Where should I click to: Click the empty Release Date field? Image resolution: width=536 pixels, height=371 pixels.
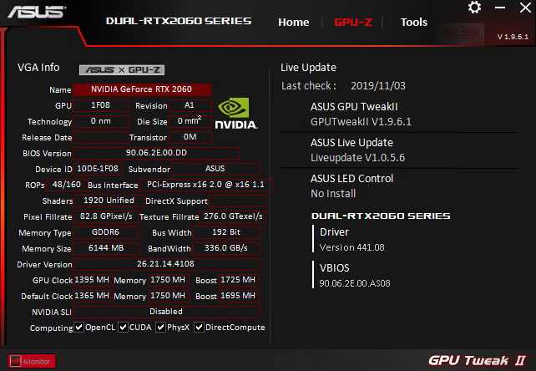point(101,137)
